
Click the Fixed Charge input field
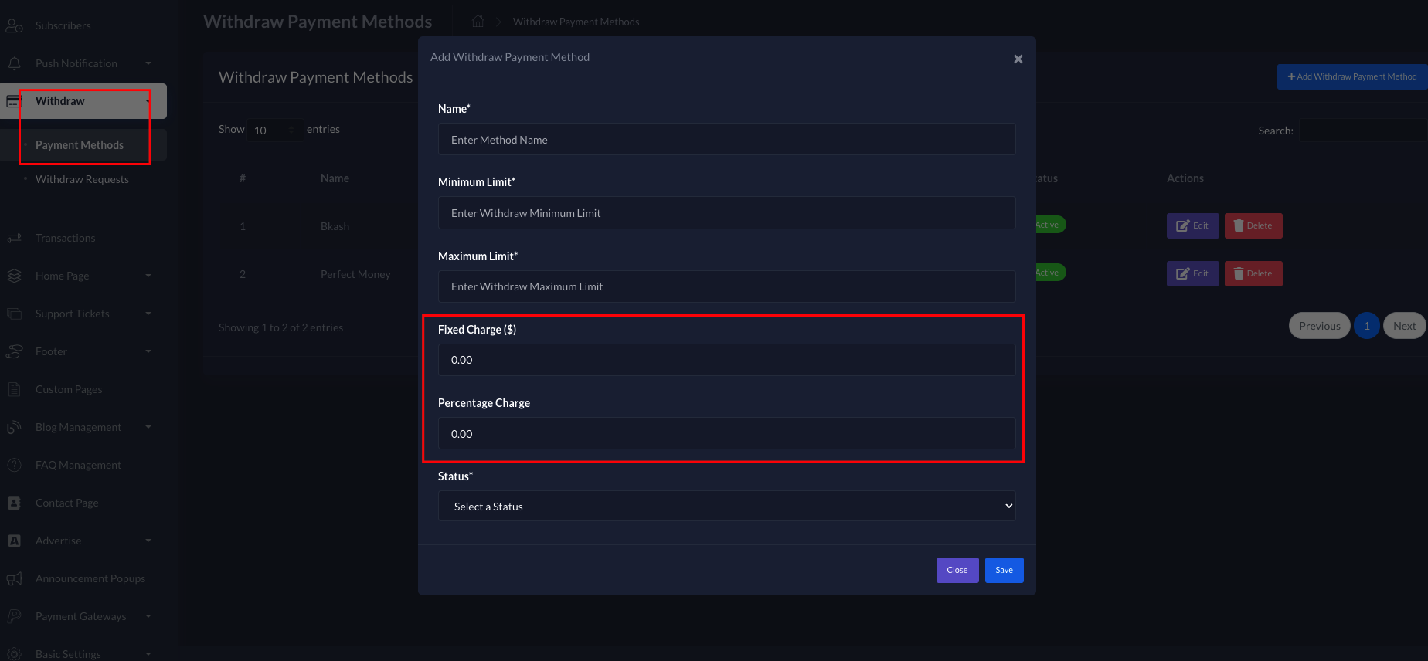[726, 360]
